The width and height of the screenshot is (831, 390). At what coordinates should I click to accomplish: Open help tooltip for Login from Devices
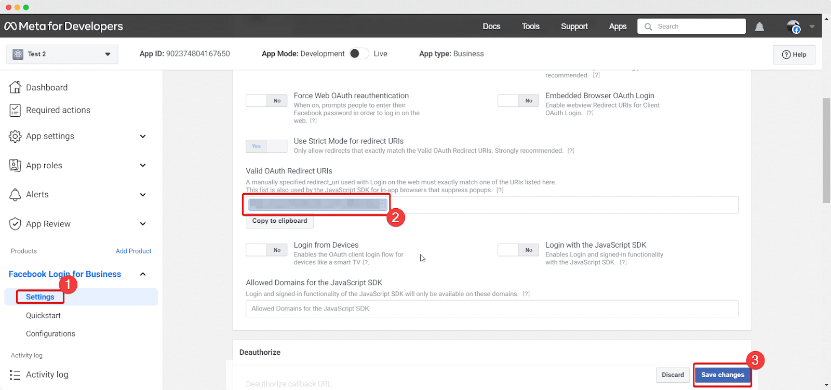[366, 262]
